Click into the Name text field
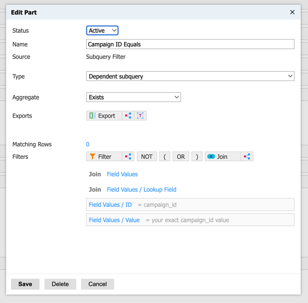The image size is (308, 303). click(190, 44)
